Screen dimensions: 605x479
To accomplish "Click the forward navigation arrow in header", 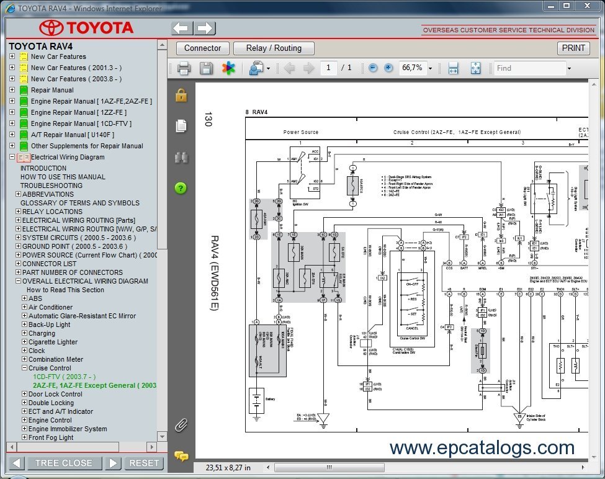I will (x=205, y=28).
